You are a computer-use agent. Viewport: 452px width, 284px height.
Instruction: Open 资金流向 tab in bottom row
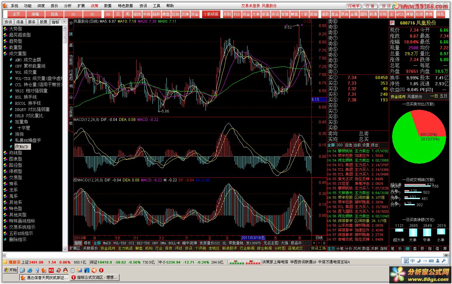[x=107, y=248]
